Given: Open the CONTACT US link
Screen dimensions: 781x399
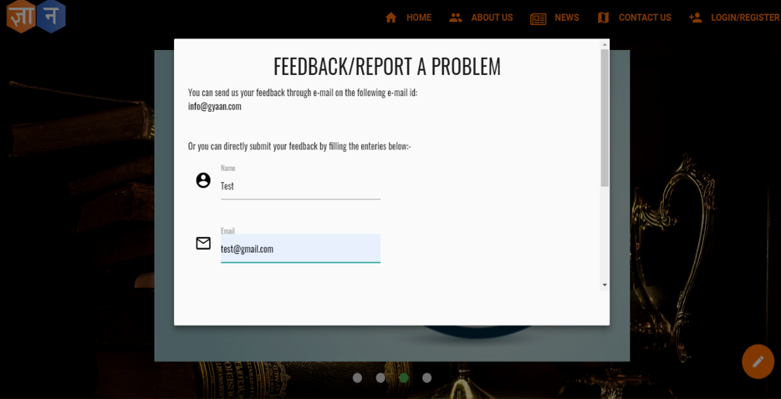Looking at the screenshot, I should click(645, 18).
